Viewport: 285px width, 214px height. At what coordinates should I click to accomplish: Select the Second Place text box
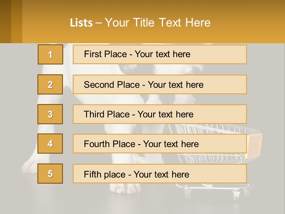(x=160, y=84)
